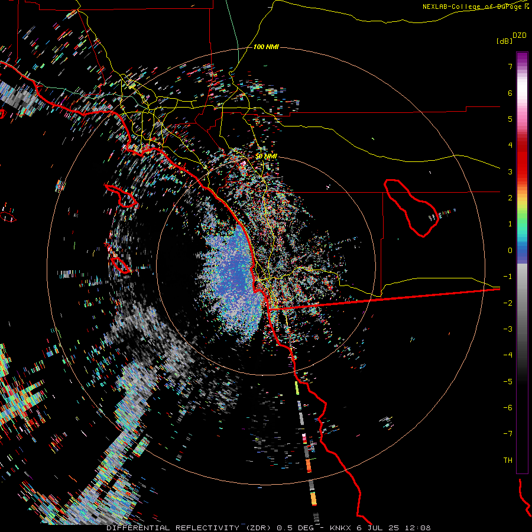Click the Differential Reflectivity (ZDR) caption text
This screenshot has width=532, height=532.
(268, 528)
